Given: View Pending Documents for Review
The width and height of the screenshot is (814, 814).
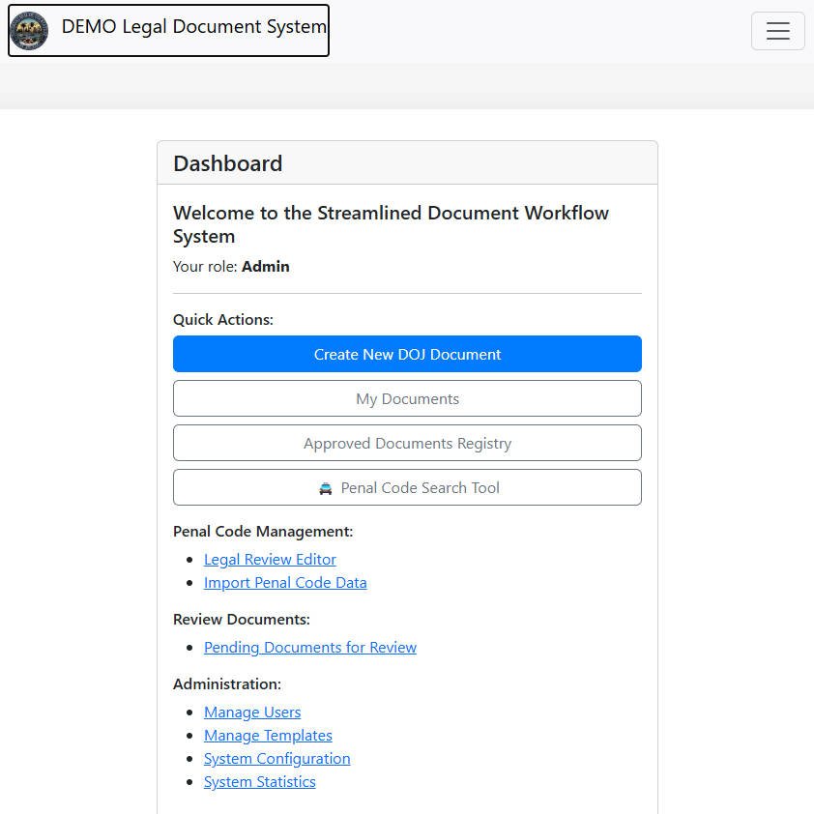Looking at the screenshot, I should pyautogui.click(x=310, y=647).
